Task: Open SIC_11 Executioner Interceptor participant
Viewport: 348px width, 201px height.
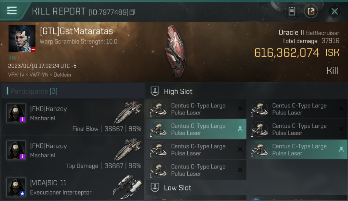Action: point(73,187)
